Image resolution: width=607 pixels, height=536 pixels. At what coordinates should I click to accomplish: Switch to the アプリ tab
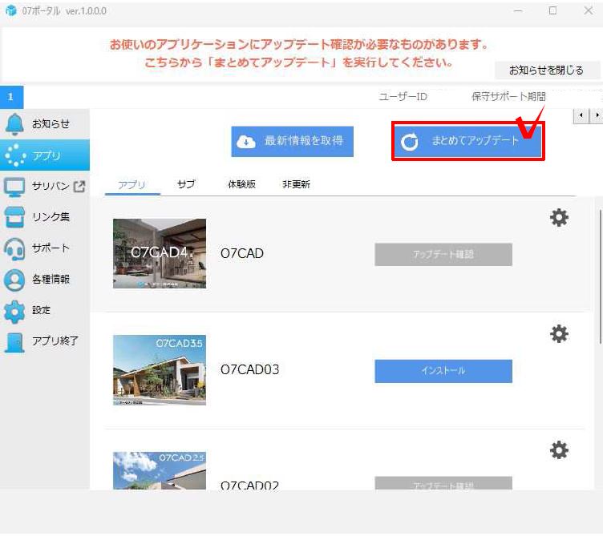[132, 185]
